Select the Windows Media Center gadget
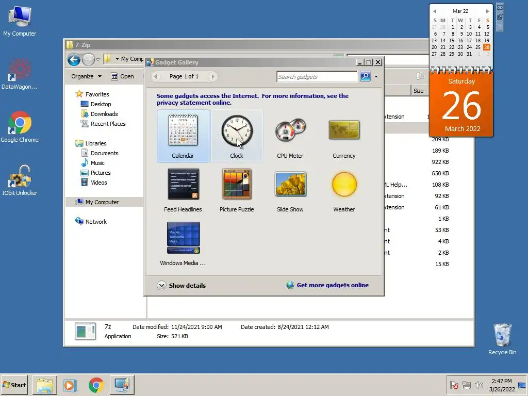528x396 pixels. click(x=183, y=244)
